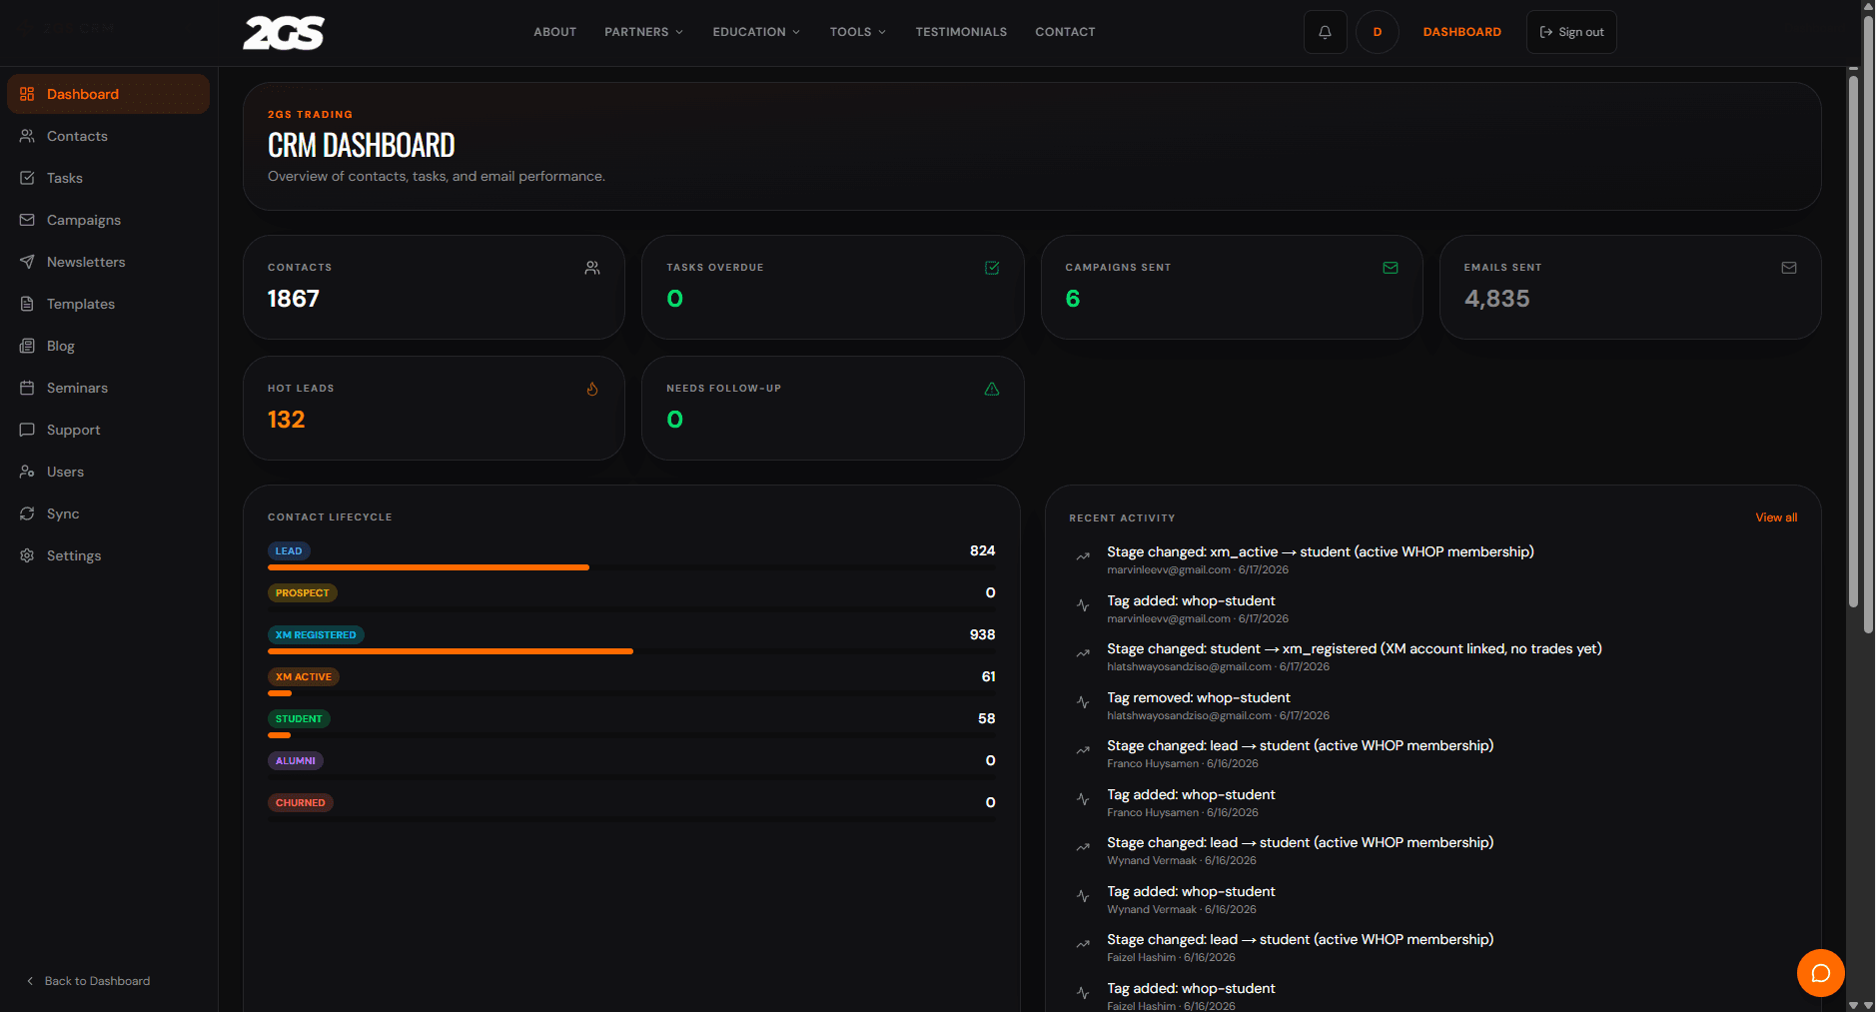Image resolution: width=1876 pixels, height=1012 pixels.
Task: Click trend icon beside xm_active to student activity
Action: (x=1082, y=556)
